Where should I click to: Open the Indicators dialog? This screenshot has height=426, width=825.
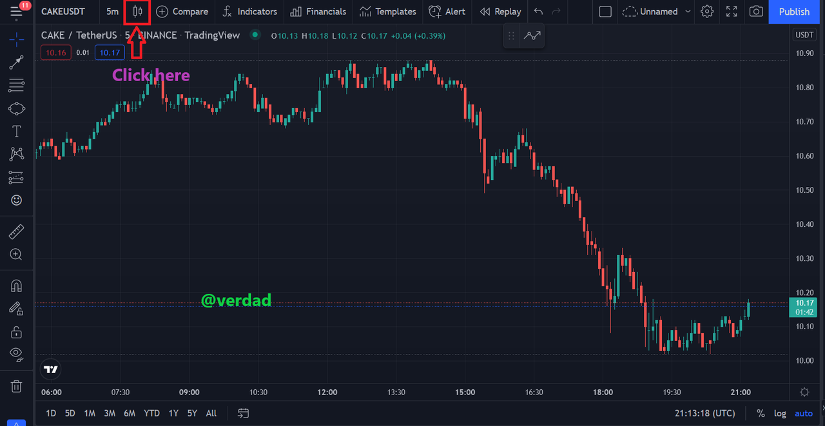pos(249,12)
